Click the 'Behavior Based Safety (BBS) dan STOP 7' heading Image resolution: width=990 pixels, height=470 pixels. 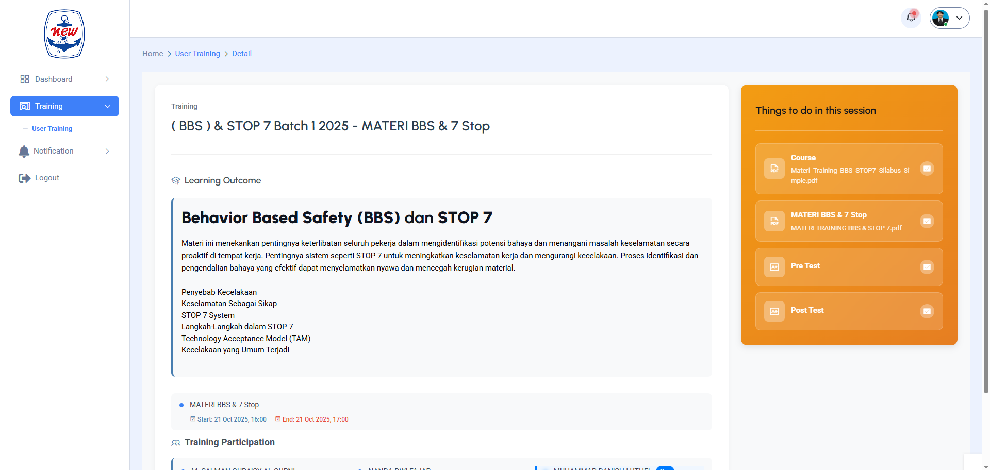tap(337, 217)
